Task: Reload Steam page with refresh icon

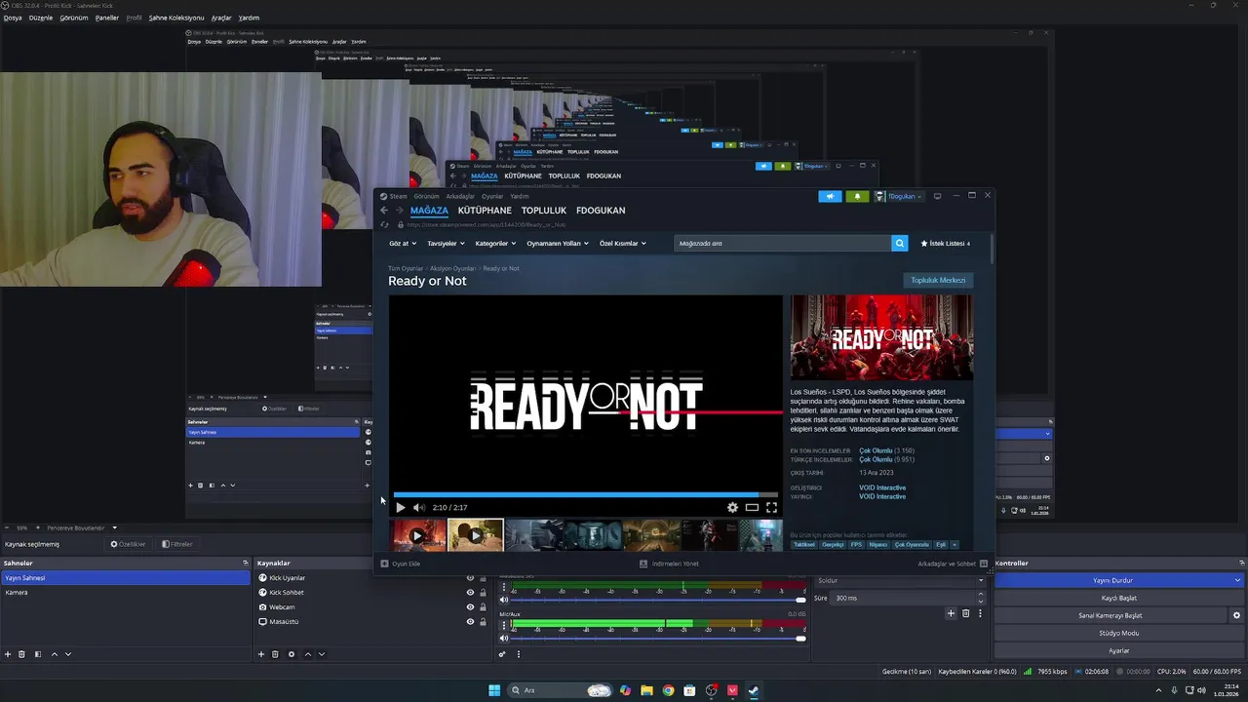Action: 385,225
